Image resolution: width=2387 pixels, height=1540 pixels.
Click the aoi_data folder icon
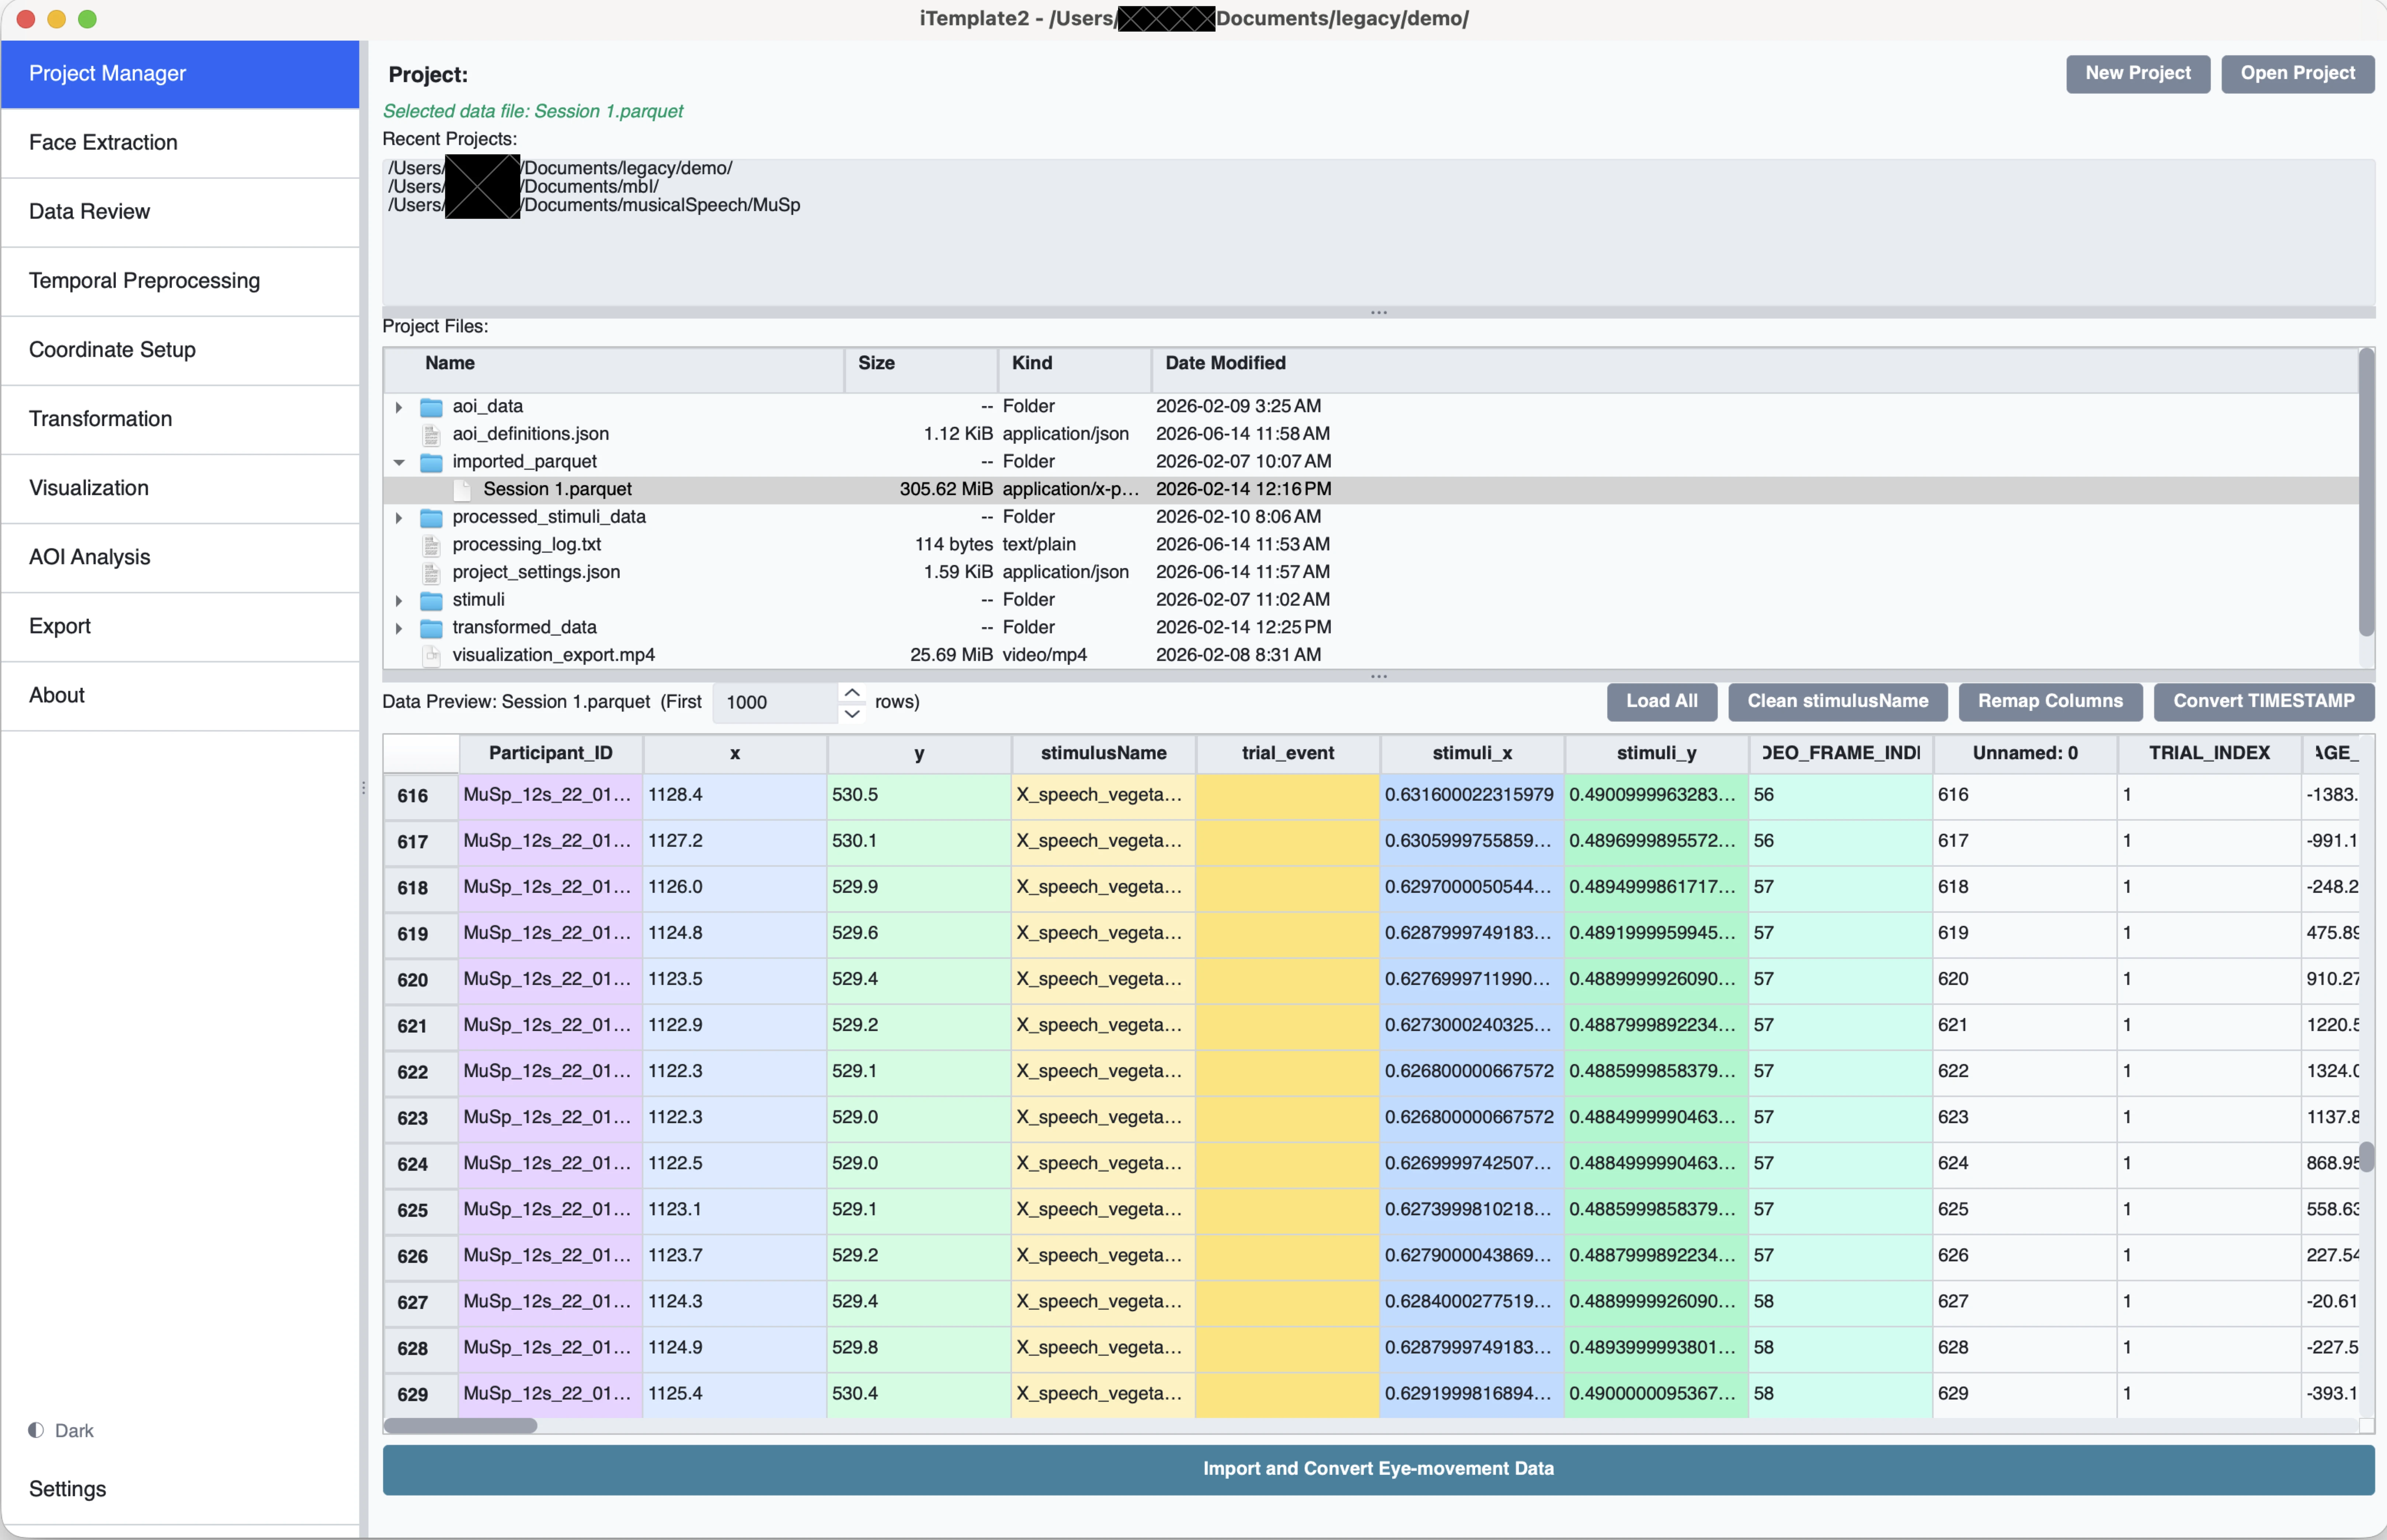pyautogui.click(x=431, y=406)
